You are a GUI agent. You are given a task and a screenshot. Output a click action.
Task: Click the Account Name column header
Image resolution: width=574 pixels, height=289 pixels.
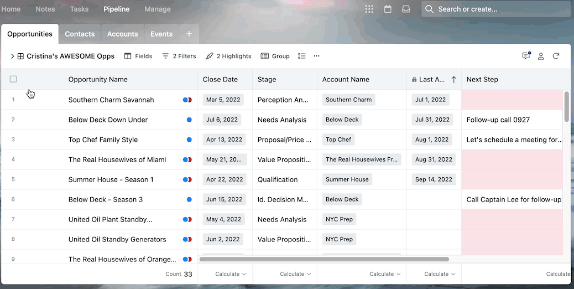346,80
